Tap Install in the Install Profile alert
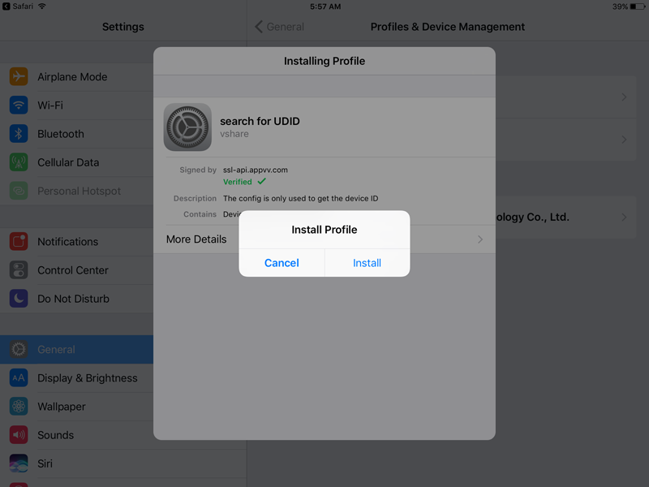 click(367, 263)
